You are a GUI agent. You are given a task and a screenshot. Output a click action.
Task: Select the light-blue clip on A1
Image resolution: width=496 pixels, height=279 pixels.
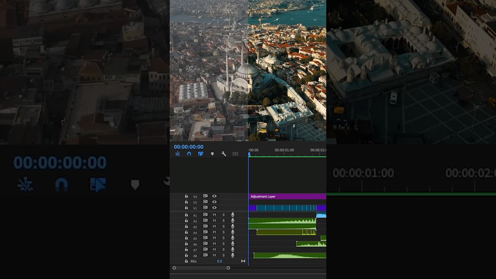(321, 215)
